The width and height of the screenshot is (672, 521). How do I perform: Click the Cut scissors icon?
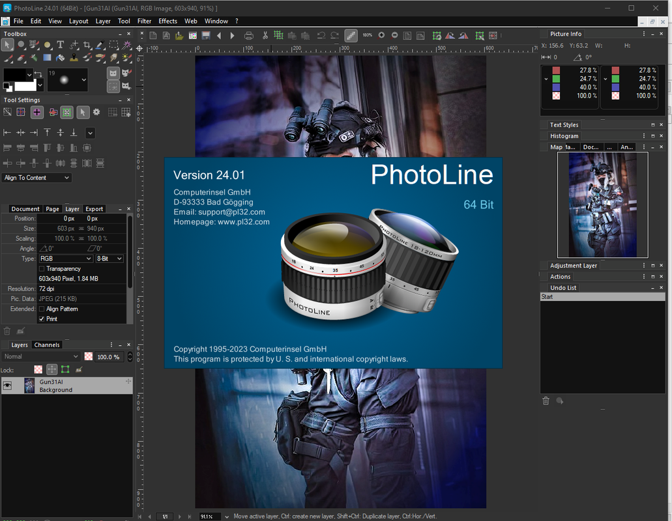point(265,36)
